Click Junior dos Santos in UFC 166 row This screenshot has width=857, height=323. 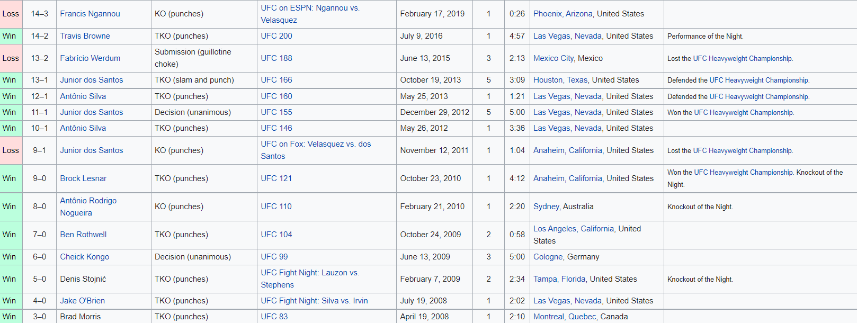pos(92,80)
